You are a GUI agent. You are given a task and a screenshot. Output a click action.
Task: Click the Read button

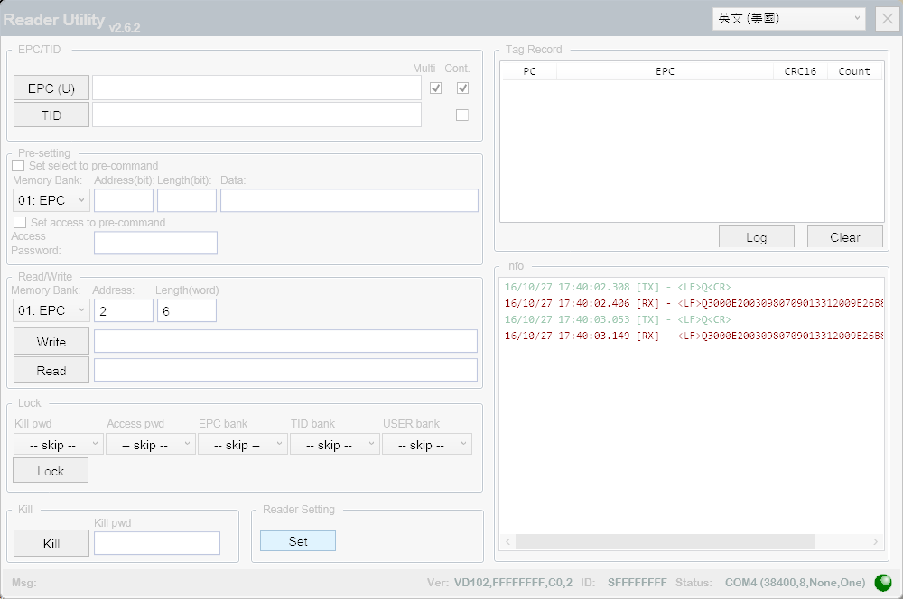(51, 371)
